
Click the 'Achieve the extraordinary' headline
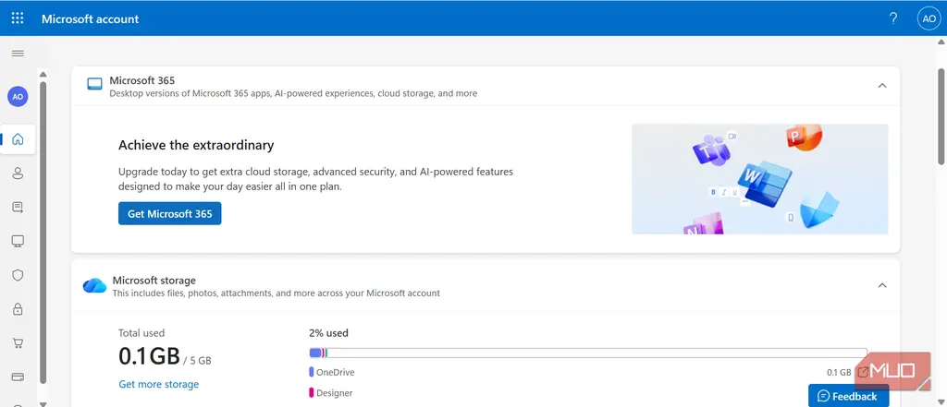pyautogui.click(x=196, y=145)
